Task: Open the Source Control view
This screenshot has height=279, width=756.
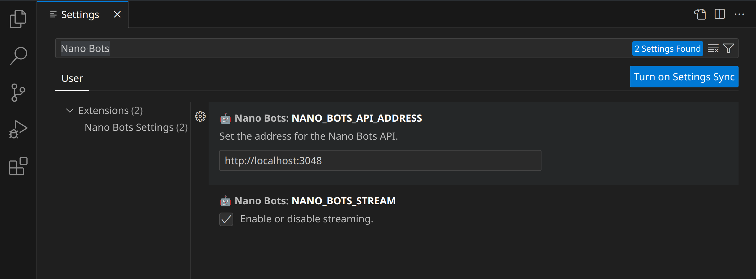Action: coord(18,93)
